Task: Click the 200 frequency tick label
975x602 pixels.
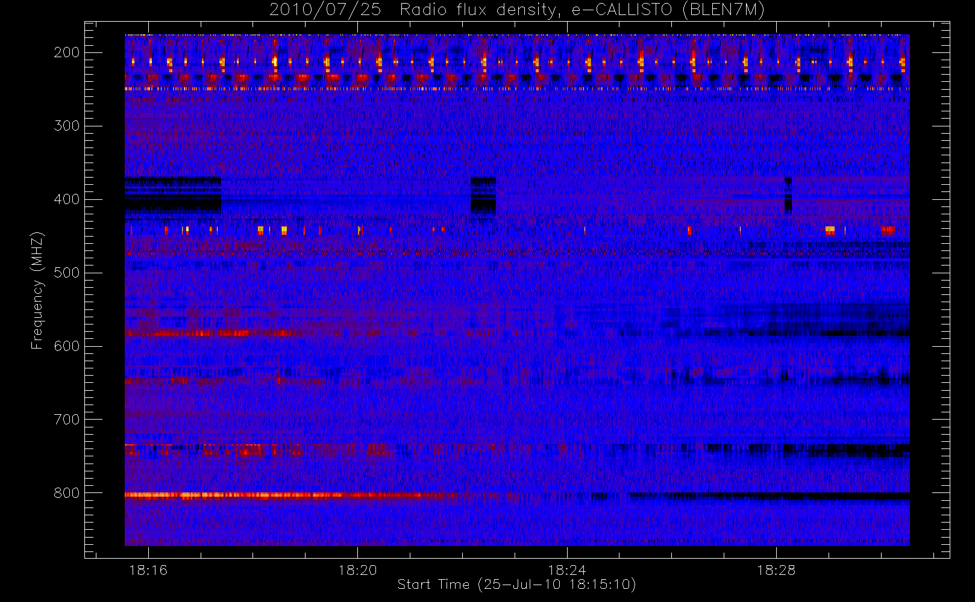Action: pos(67,52)
